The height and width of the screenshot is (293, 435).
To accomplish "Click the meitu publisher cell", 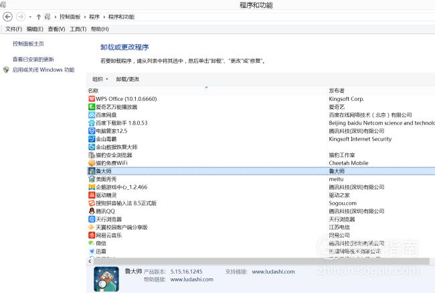I will point(336,179).
